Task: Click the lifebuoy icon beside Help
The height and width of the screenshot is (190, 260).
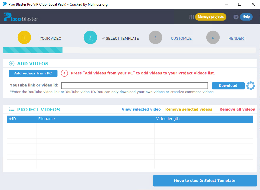Action: (236, 17)
